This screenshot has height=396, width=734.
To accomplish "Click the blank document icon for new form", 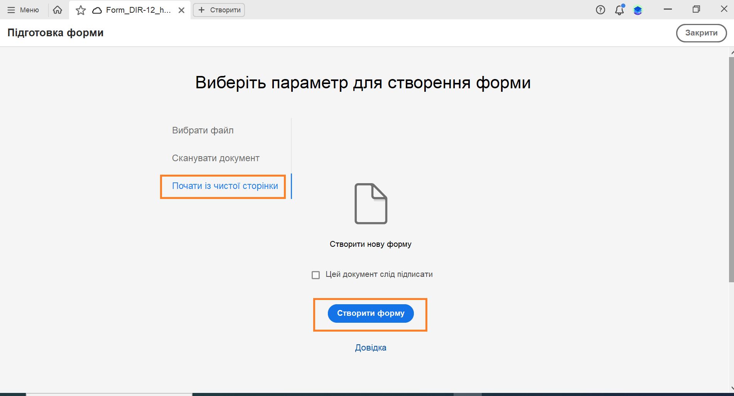I will click(370, 204).
